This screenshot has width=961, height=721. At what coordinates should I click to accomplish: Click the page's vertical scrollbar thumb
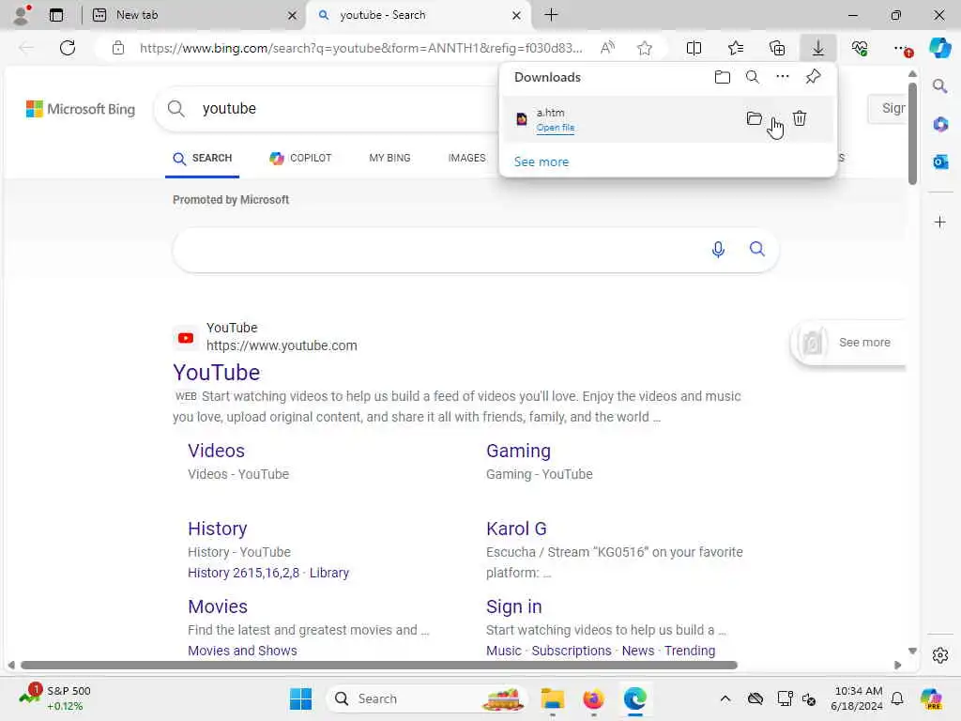[912, 133]
